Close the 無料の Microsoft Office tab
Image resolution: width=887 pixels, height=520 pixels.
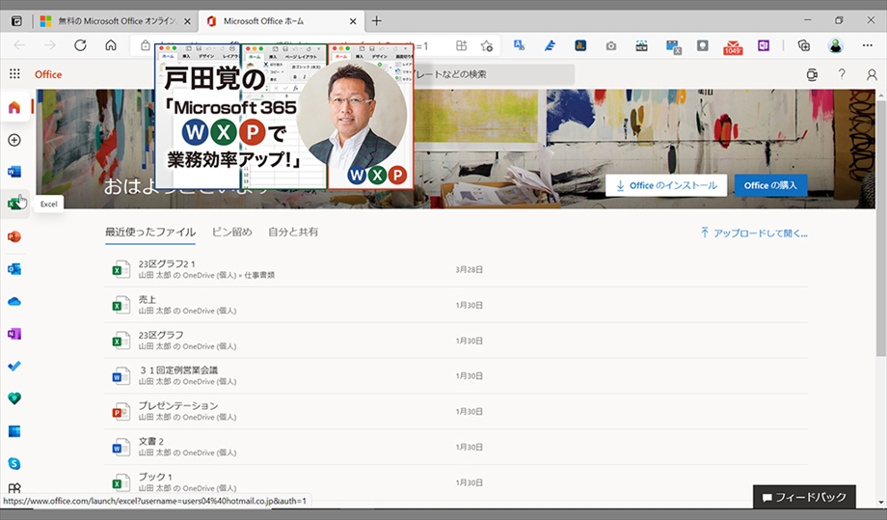tap(187, 21)
